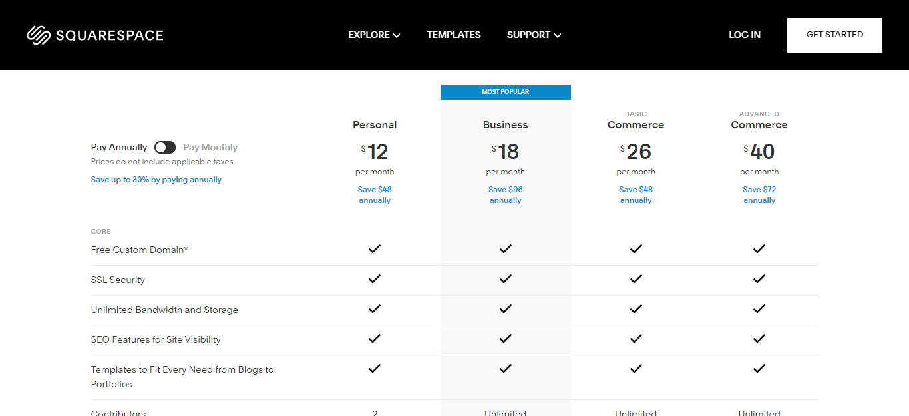Click Templates row checkmark under Advanced Commerce
The width and height of the screenshot is (909, 416).
click(x=759, y=369)
